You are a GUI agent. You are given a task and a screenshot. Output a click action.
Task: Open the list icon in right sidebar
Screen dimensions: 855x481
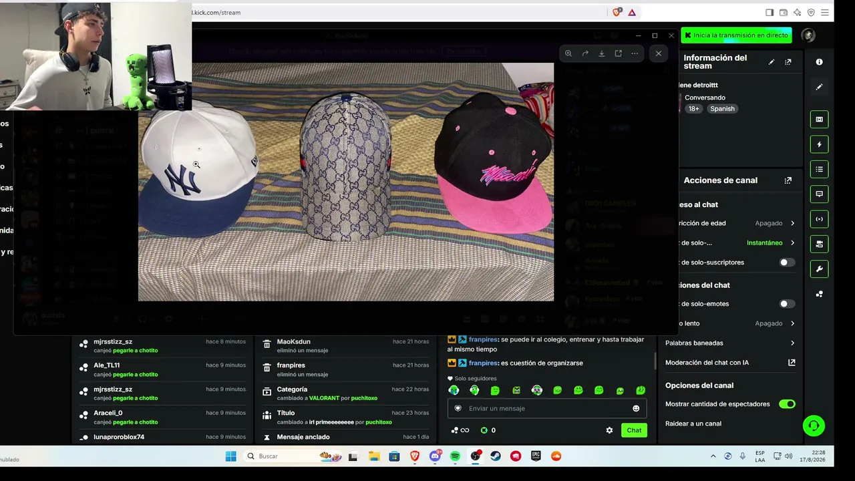pos(819,169)
